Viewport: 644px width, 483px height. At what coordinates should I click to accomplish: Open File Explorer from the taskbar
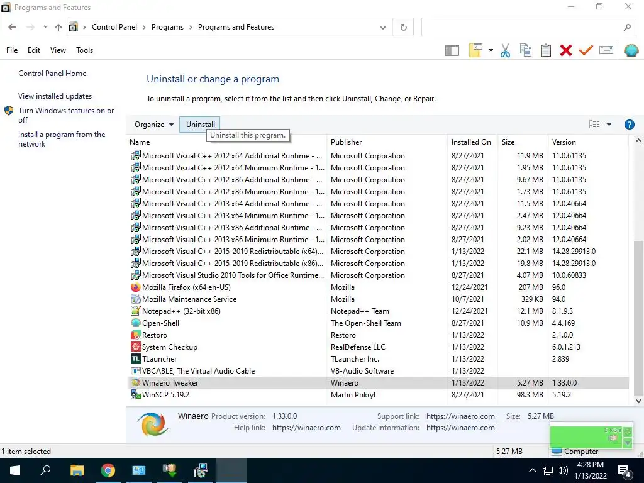(x=77, y=470)
